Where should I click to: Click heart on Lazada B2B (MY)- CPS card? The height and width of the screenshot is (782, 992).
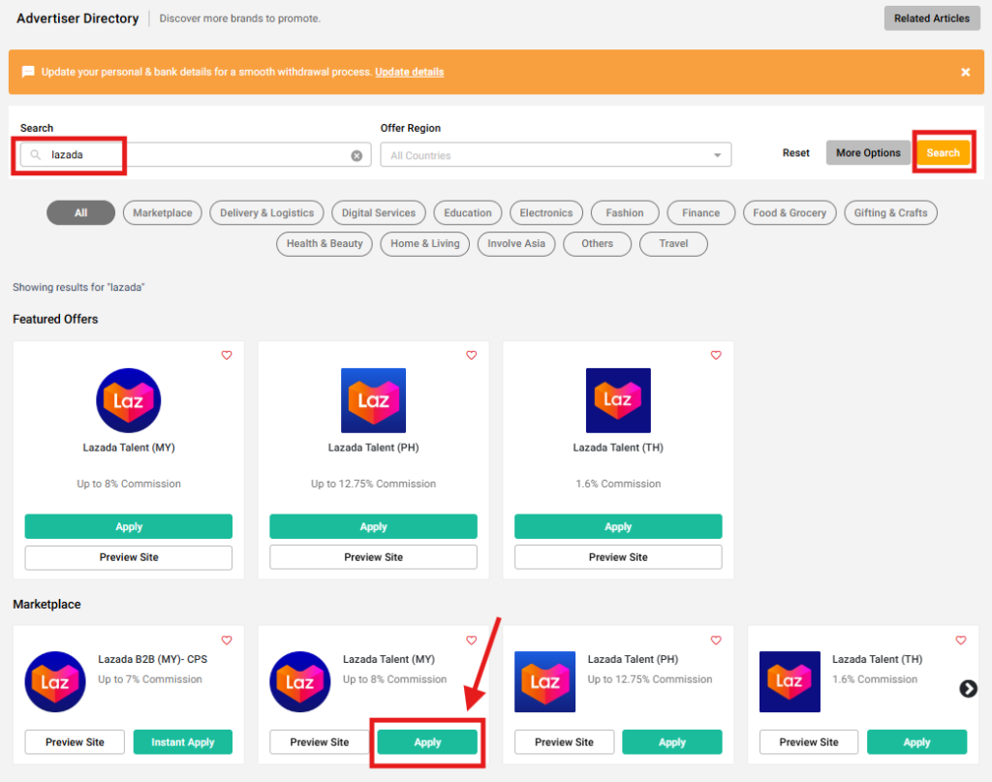click(227, 641)
